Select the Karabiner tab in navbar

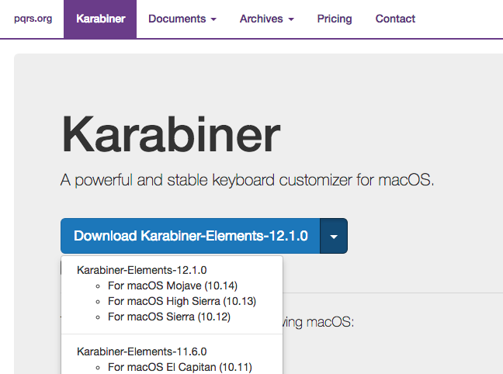(x=102, y=19)
